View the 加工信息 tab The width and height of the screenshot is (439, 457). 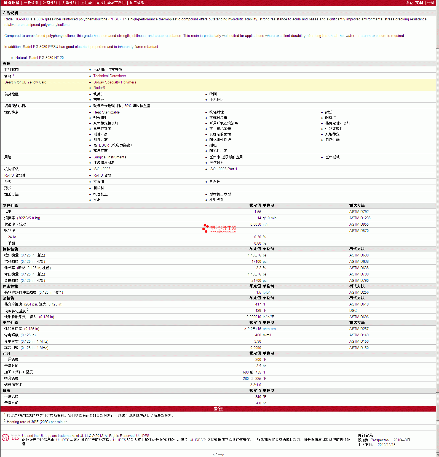point(137,3)
